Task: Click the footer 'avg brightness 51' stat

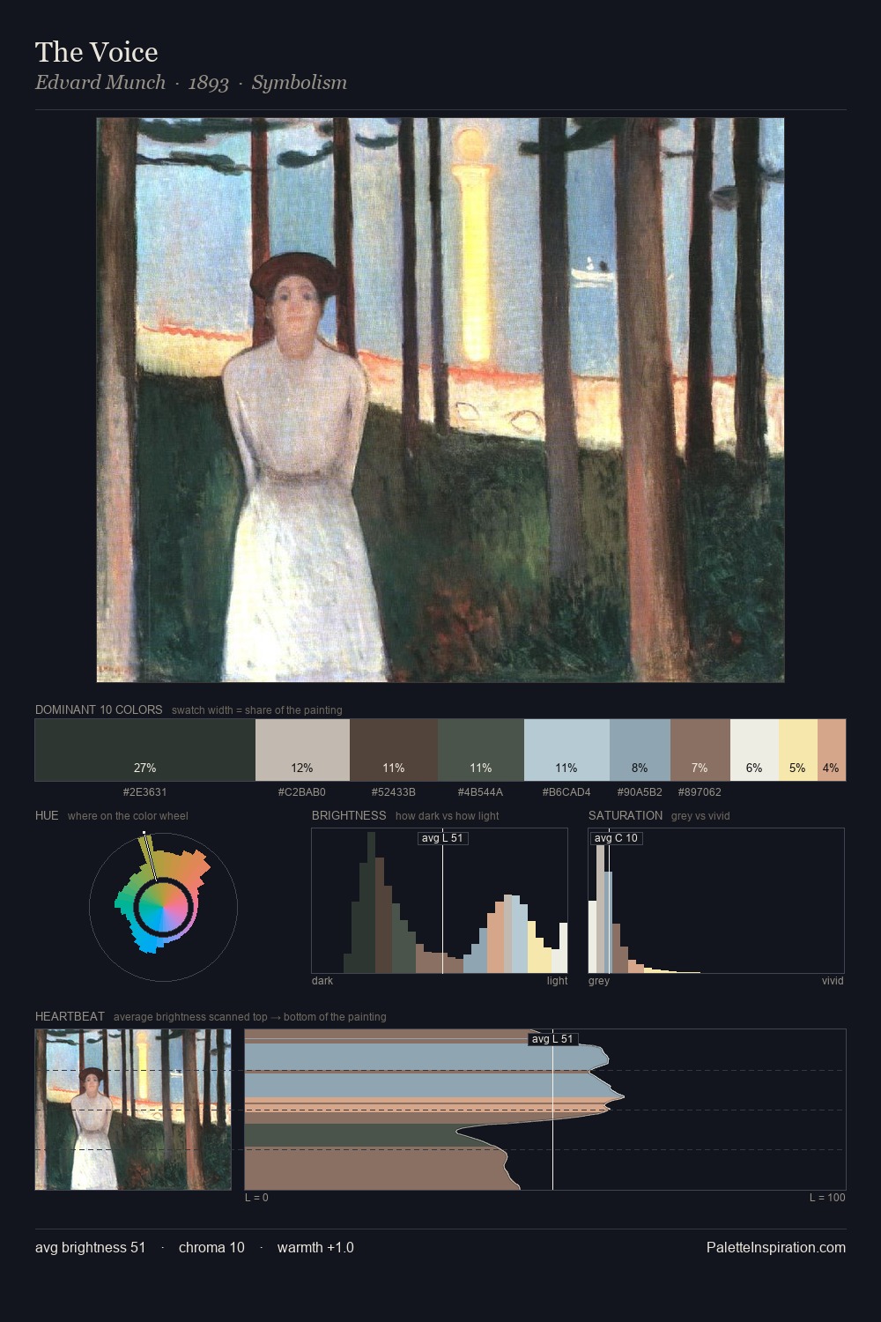Action: pos(91,1247)
